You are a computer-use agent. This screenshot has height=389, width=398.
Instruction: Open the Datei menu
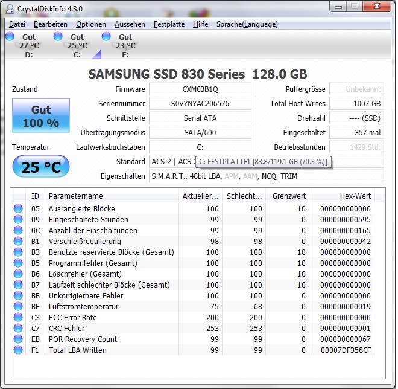point(17,24)
